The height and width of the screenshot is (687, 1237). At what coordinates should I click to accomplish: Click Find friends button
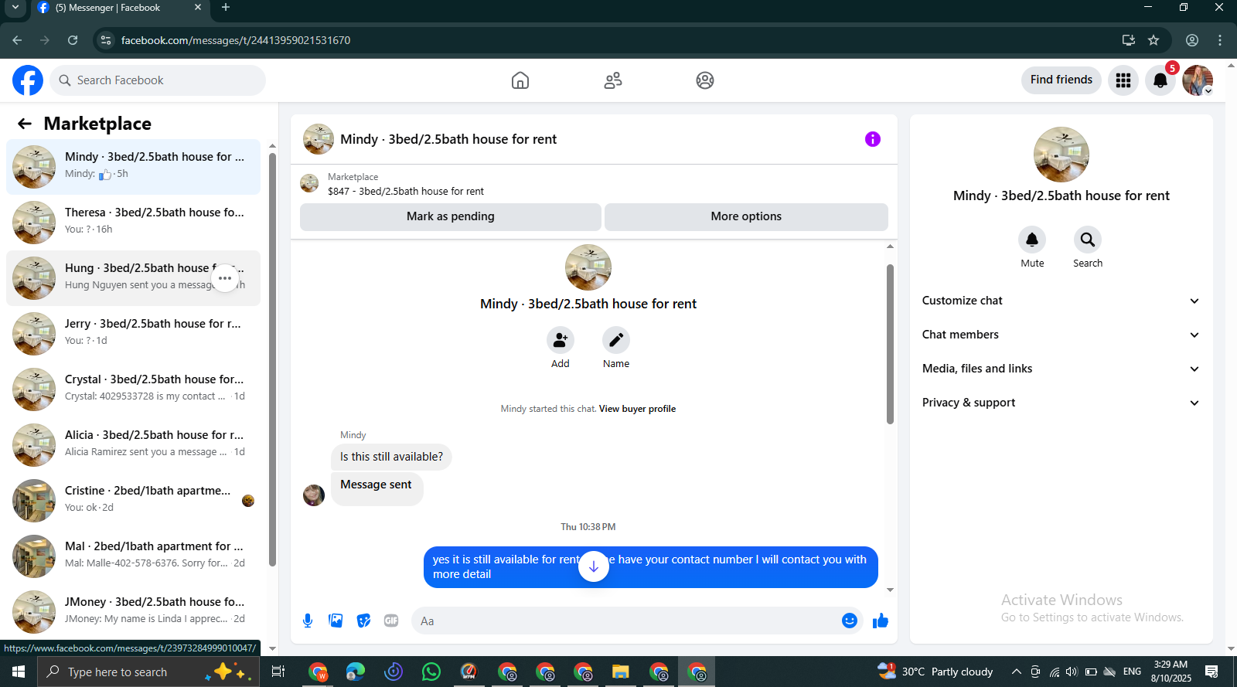1062,80
